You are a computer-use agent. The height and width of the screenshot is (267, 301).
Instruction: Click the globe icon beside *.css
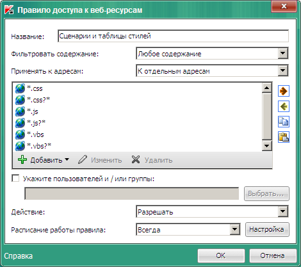tap(20, 88)
